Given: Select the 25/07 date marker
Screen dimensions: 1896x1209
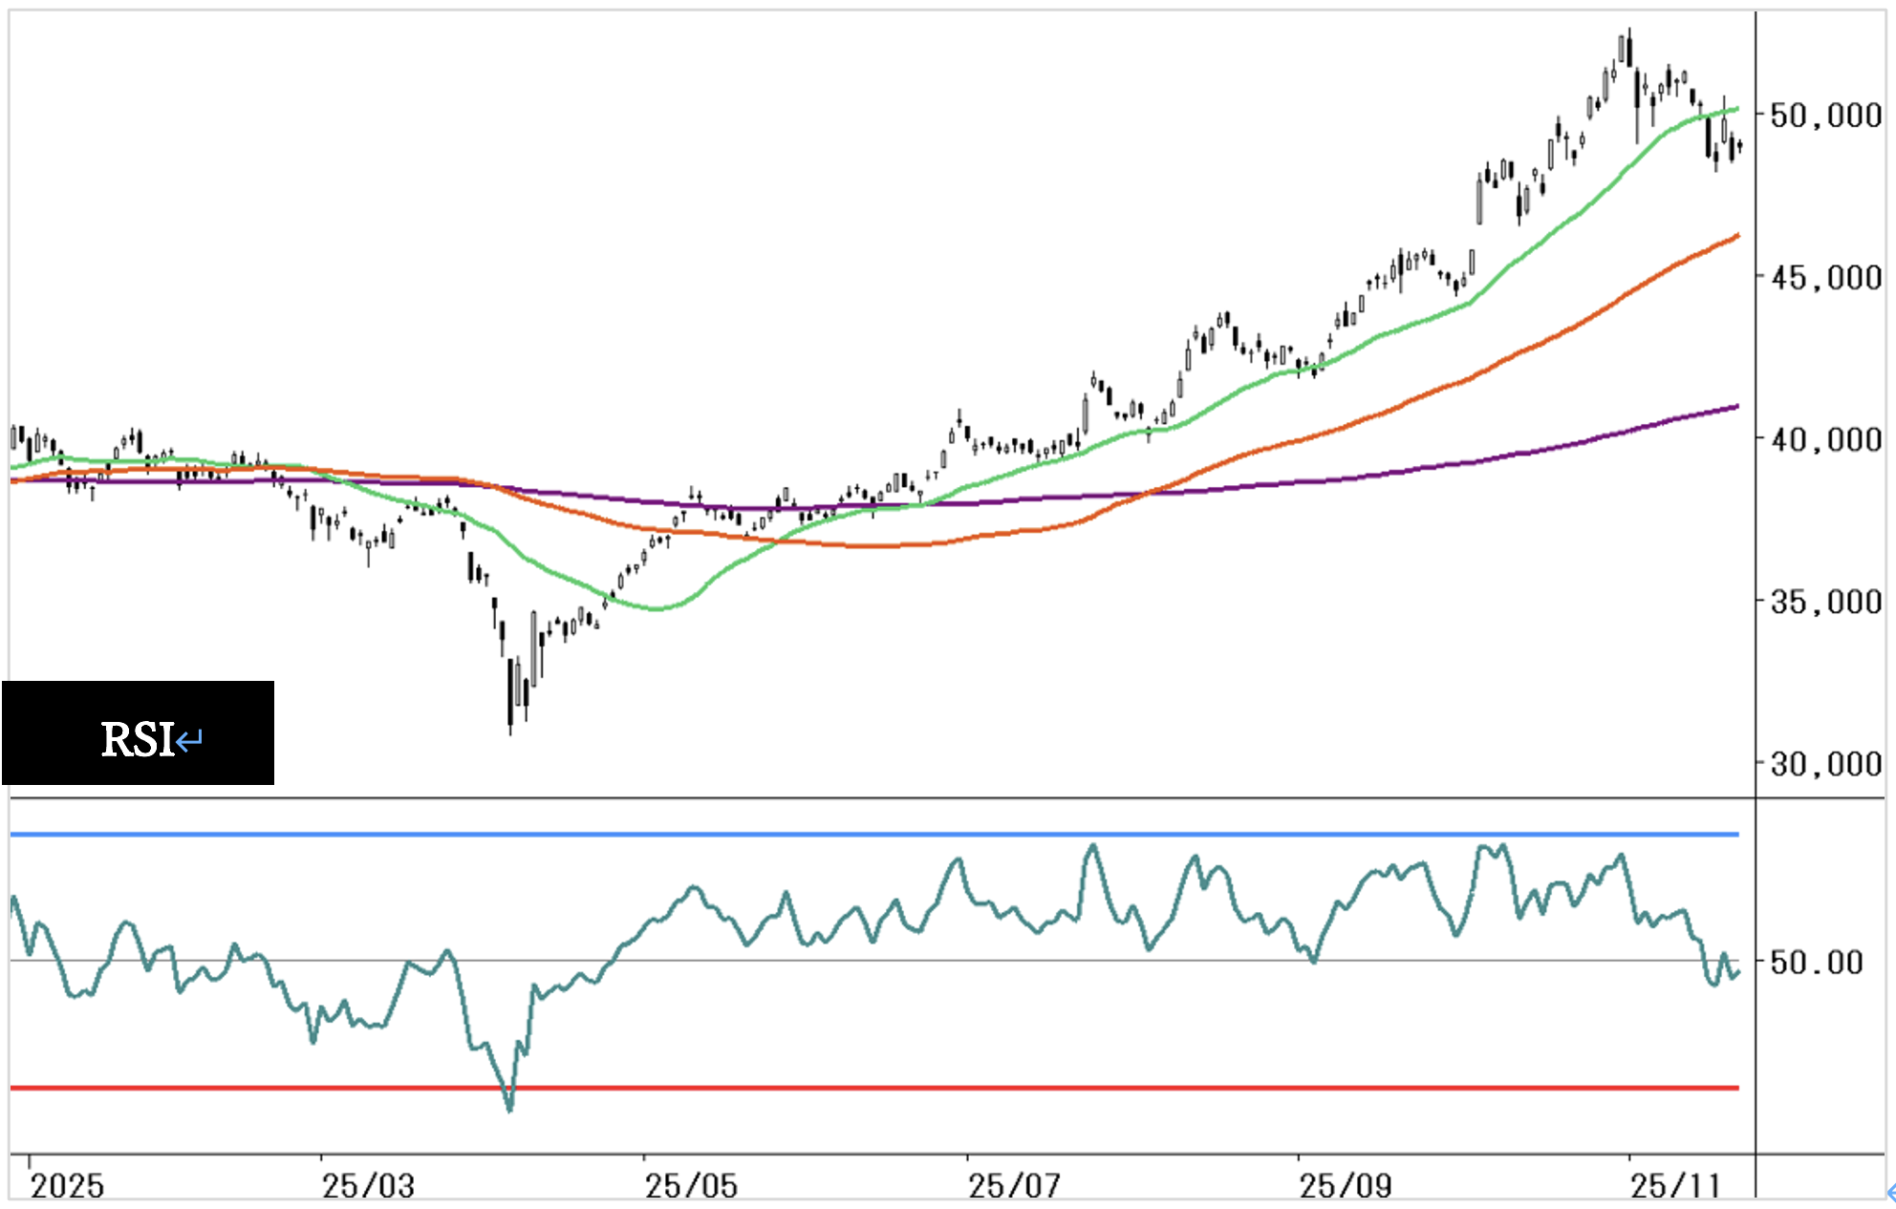Looking at the screenshot, I should click(1014, 1186).
